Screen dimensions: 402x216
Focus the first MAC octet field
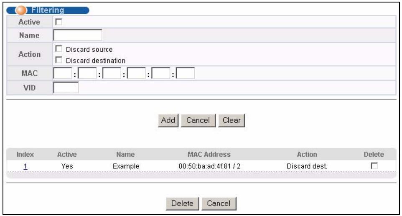click(63, 73)
